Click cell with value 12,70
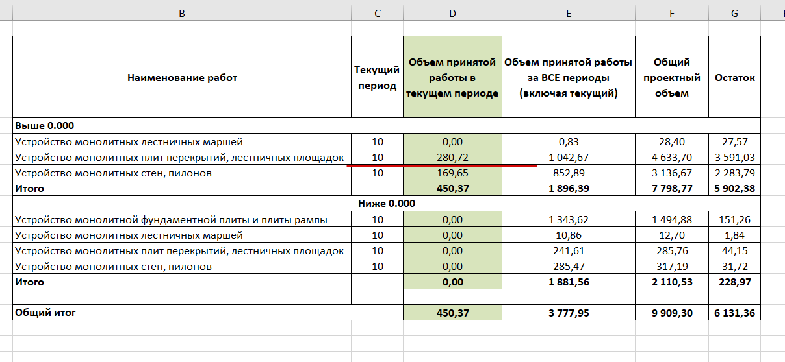Viewport: 785px width, 362px height. (x=672, y=235)
